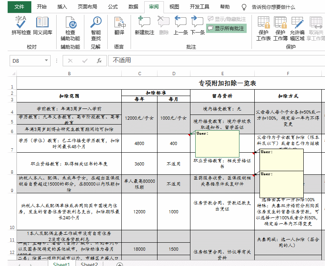Go to previous comment 上一条
Screen dimensions: 325x266
click(x=180, y=25)
